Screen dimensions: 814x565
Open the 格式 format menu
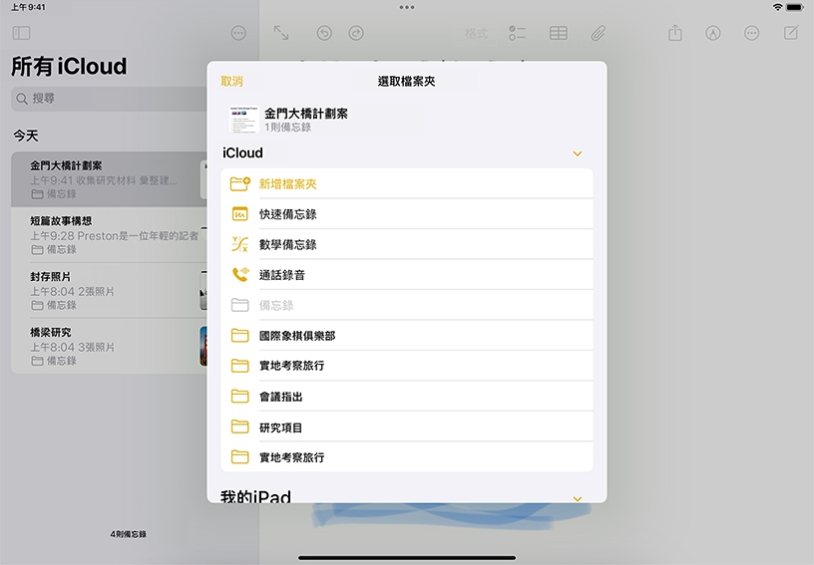(x=476, y=33)
